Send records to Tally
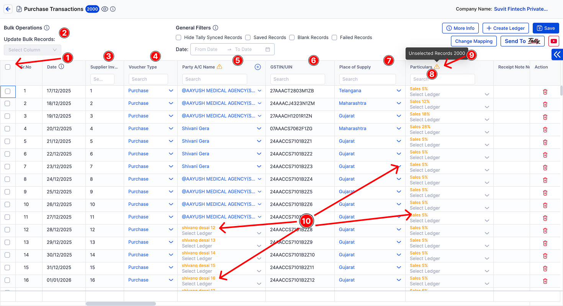 click(522, 41)
